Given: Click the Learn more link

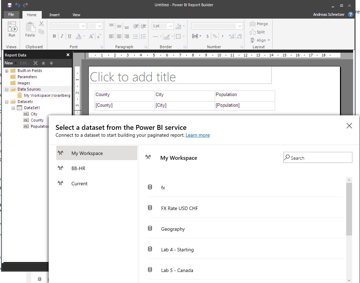Looking at the screenshot, I should [197, 135].
